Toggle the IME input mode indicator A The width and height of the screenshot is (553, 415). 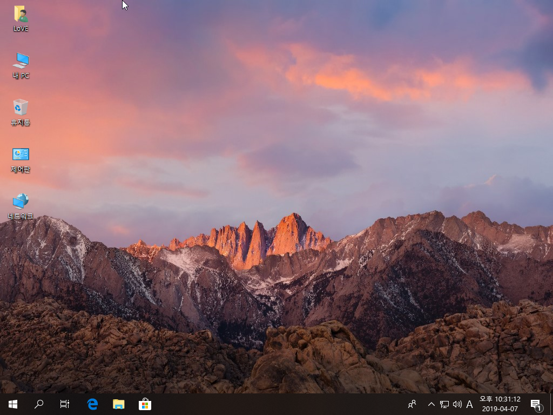point(469,404)
